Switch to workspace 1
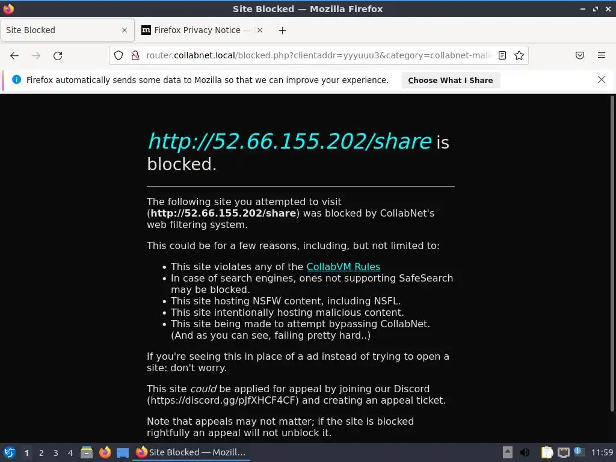The height and width of the screenshot is (462, 616). pos(26,453)
